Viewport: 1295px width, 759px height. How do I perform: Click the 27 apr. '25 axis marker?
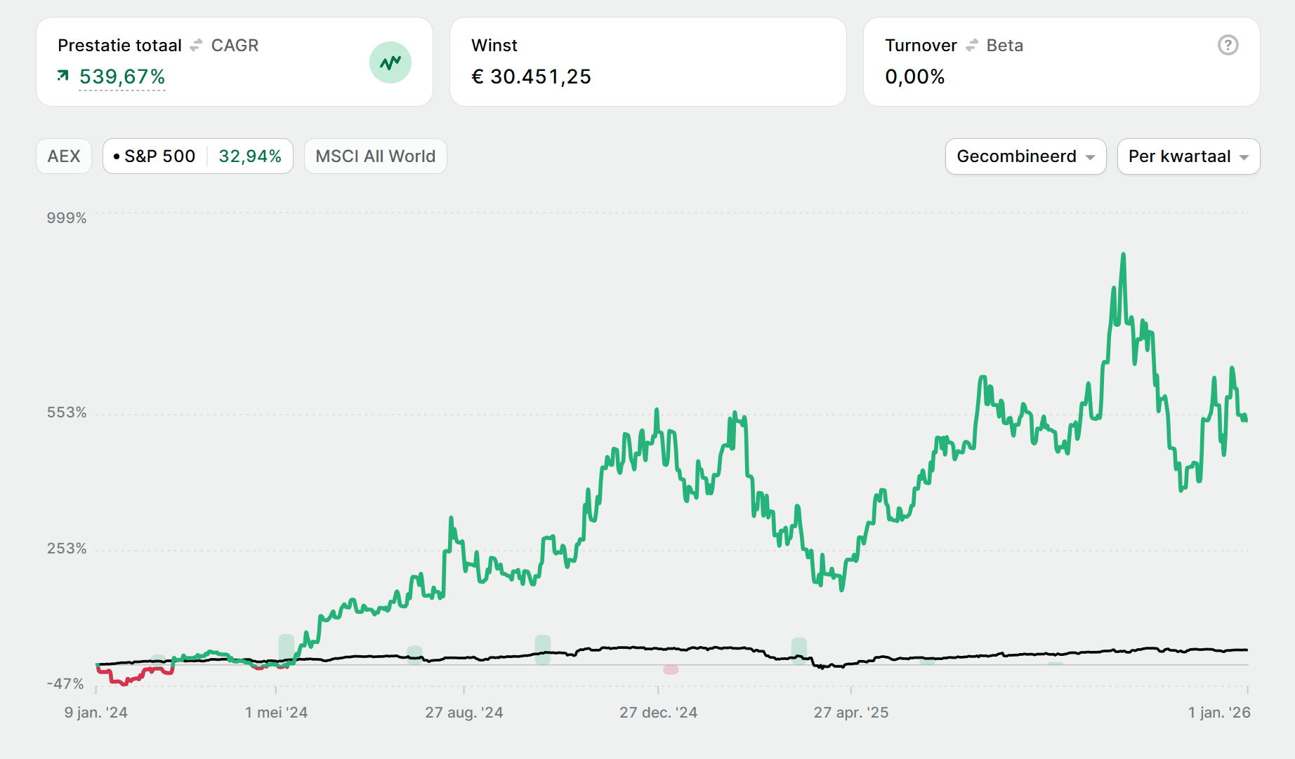pos(850,712)
